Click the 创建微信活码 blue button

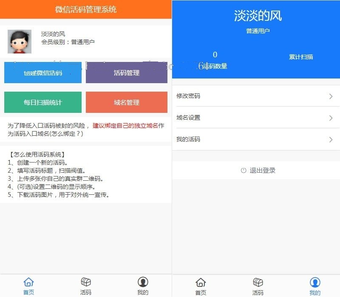point(43,73)
